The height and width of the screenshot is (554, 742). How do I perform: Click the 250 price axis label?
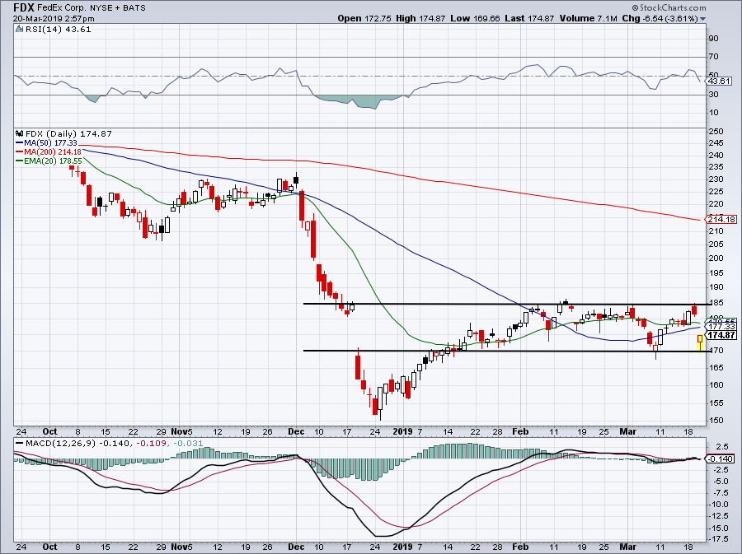tap(716, 132)
